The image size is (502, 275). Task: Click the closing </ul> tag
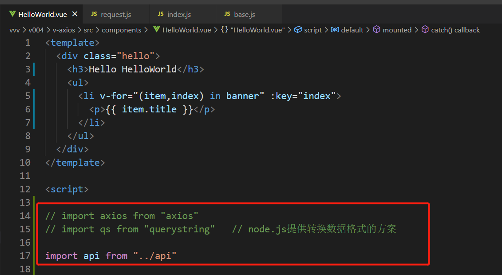81,136
